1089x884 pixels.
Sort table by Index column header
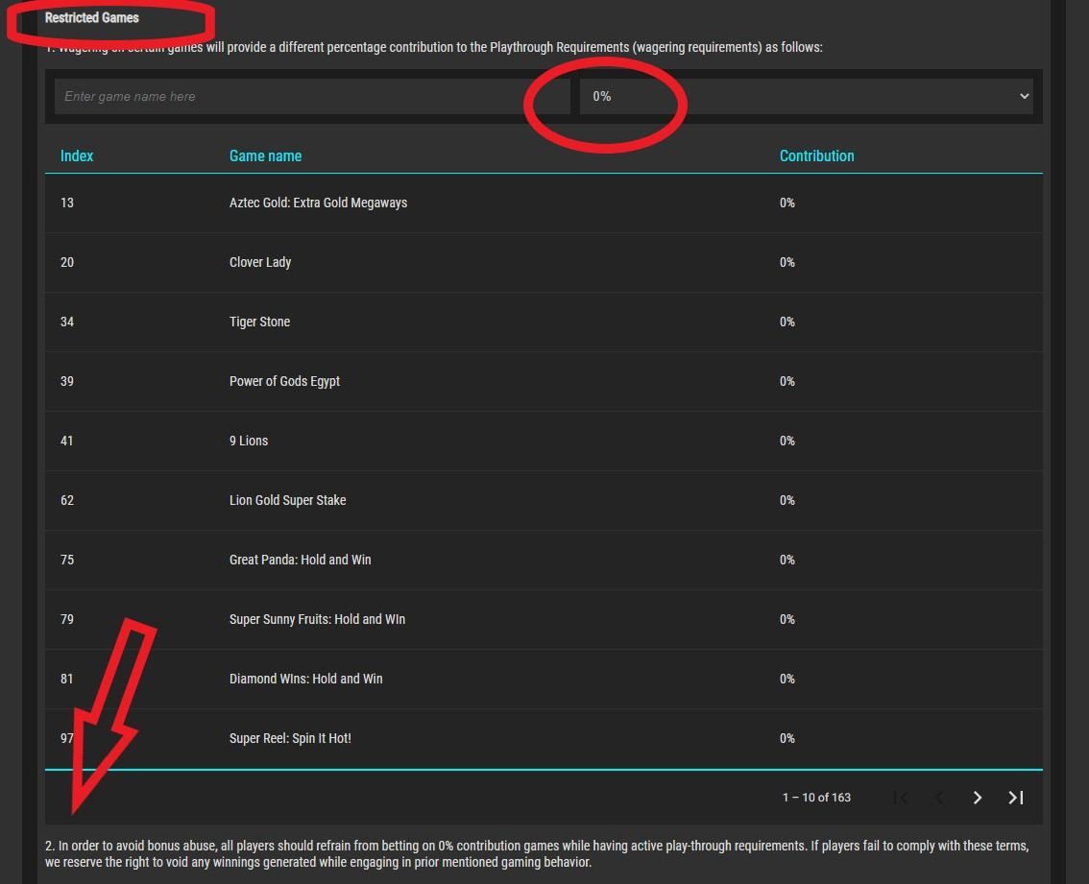(77, 155)
